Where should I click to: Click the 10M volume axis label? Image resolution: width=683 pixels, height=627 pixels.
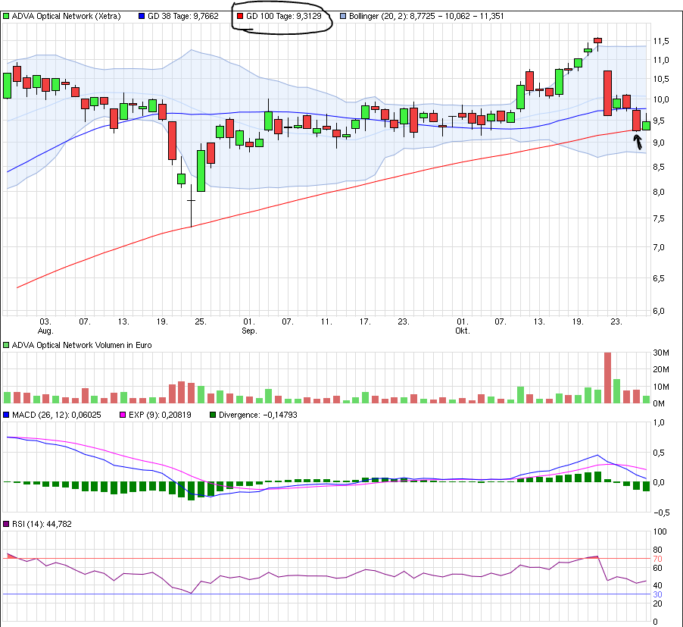[x=661, y=387]
